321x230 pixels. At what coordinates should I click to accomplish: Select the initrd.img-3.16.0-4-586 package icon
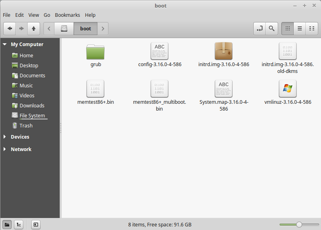tap(224, 51)
